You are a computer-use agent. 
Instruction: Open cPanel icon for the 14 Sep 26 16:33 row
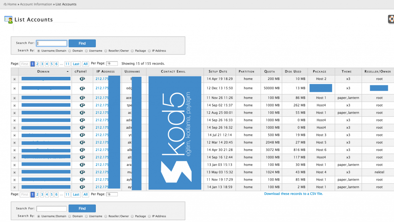82,120
